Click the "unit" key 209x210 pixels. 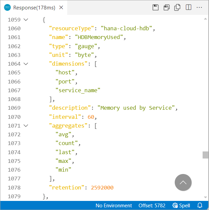(x=58, y=55)
